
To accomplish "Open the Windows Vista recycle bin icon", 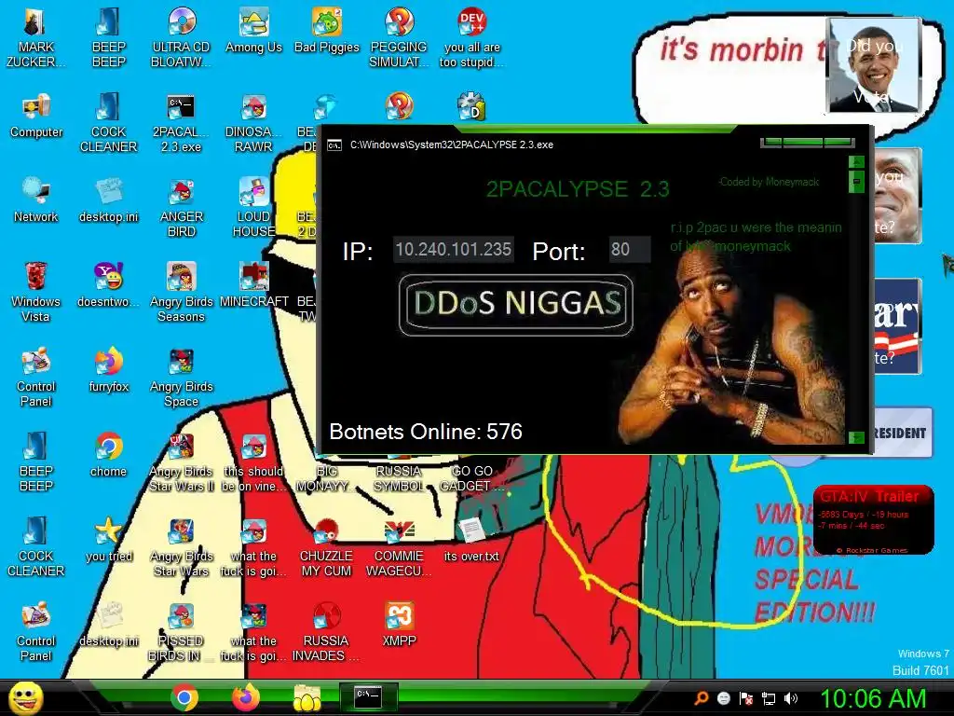I will 36,292.
